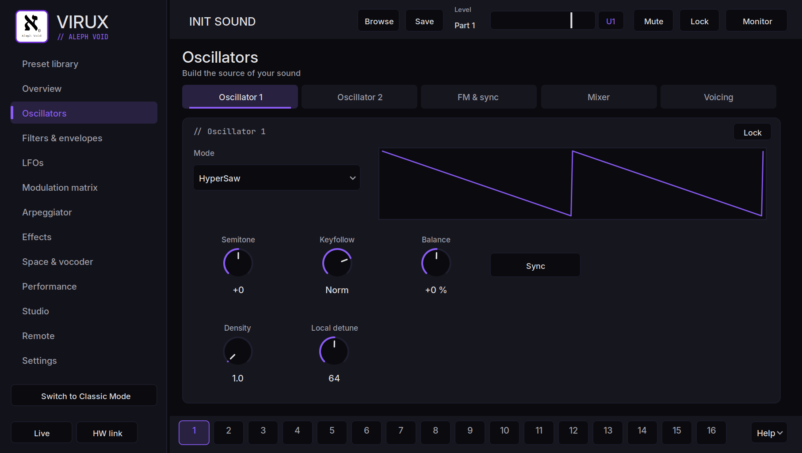The width and height of the screenshot is (802, 453).
Task: Select part 8 in part selector
Action: pos(435,432)
